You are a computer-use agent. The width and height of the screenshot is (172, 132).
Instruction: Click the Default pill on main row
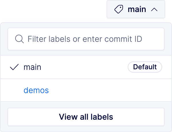click(145, 67)
